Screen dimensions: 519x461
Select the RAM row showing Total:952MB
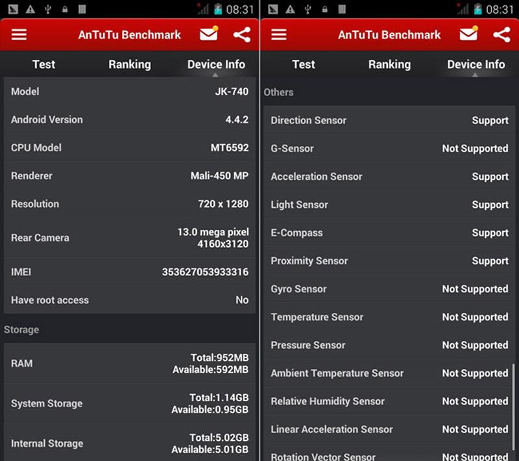[129, 364]
